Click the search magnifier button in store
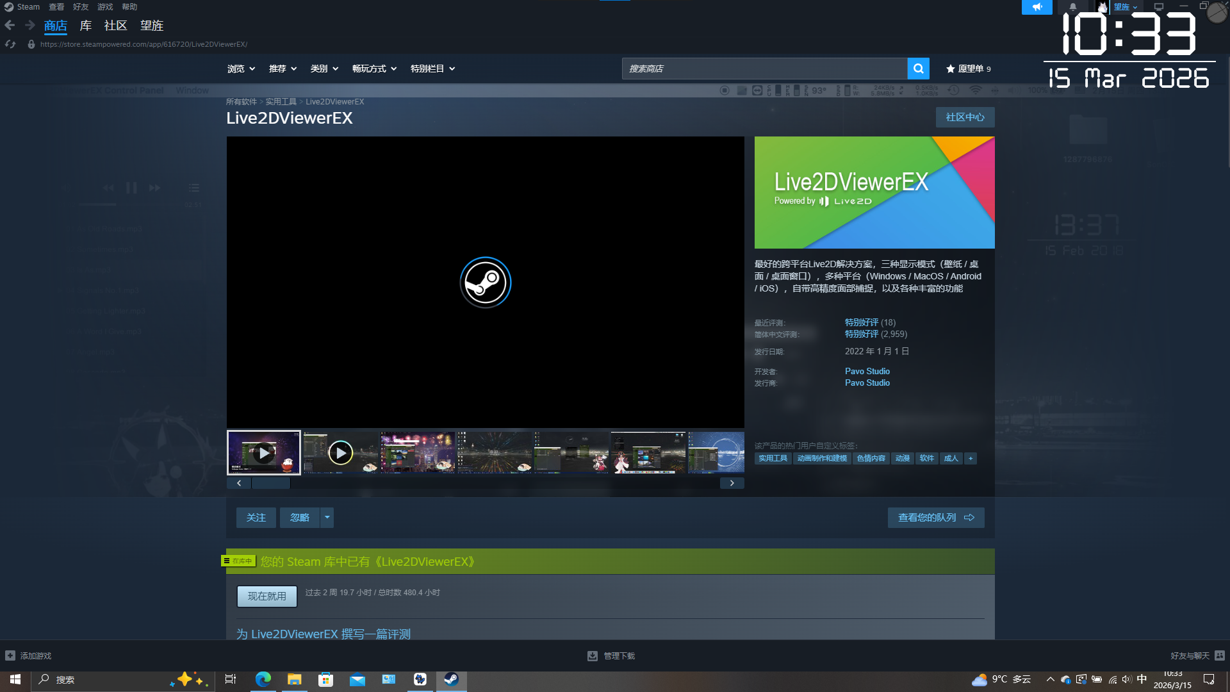 pyautogui.click(x=918, y=69)
